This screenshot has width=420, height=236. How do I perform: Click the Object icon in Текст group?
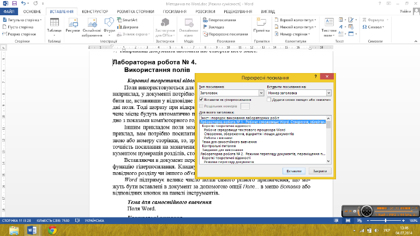pyautogui.click(x=351, y=34)
